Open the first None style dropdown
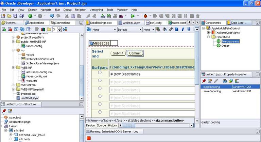 tap(104, 30)
